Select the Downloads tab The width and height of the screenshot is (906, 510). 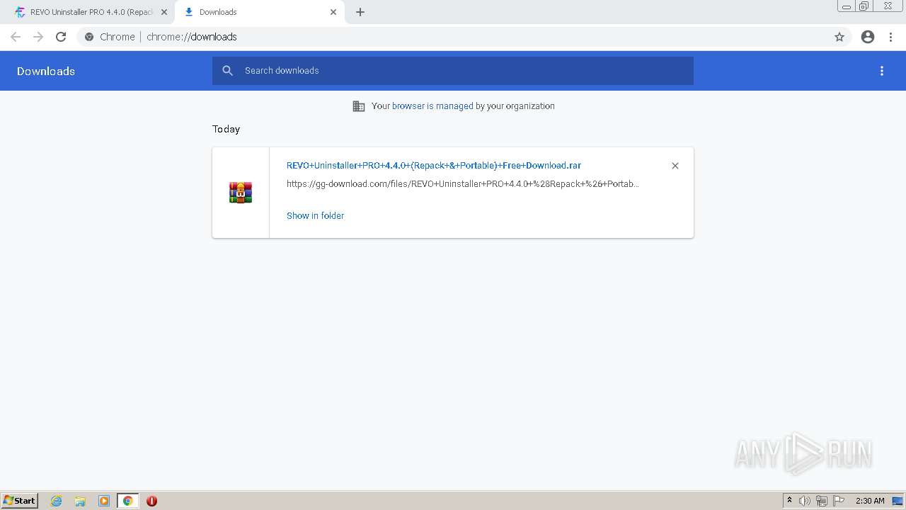pos(260,12)
